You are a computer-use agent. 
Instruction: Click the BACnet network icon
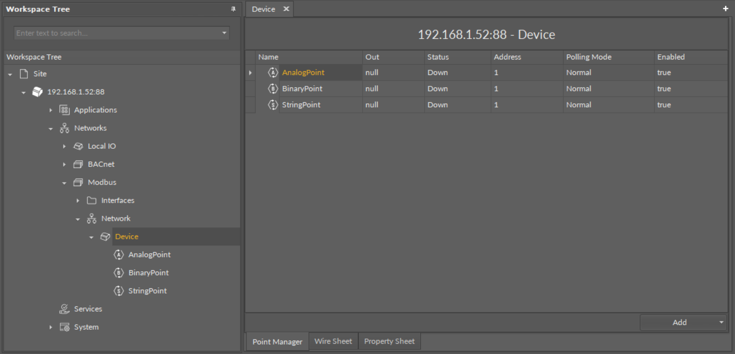[x=79, y=164]
